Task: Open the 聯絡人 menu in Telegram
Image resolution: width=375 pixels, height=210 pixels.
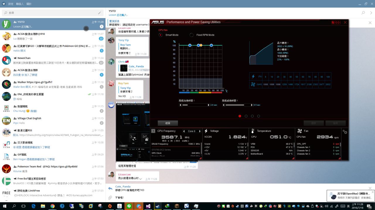Action: (x=20, y=4)
